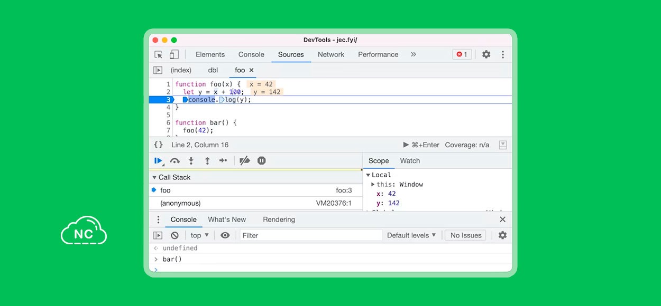Toggle the file navigator sidebar icon
Image resolution: width=661 pixels, height=306 pixels.
pos(158,70)
